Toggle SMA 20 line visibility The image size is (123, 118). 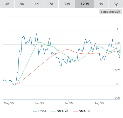(x=63, y=111)
